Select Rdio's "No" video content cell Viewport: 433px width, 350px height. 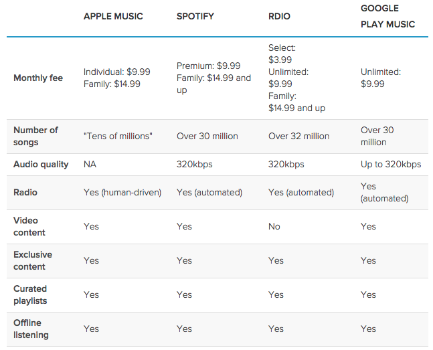click(274, 226)
